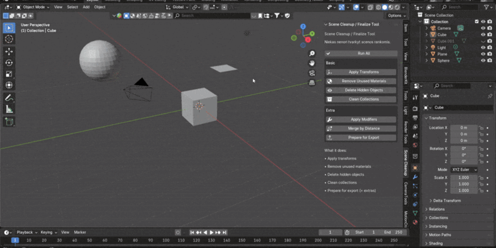Open the XYZ Euler rotation mode dropdown
The height and width of the screenshot is (248, 496).
pyautogui.click(x=464, y=170)
